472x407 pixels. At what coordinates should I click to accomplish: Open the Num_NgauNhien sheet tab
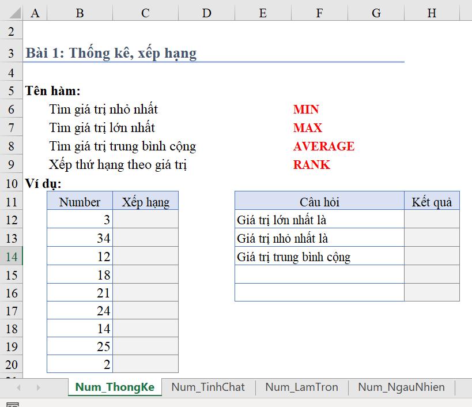(x=402, y=387)
